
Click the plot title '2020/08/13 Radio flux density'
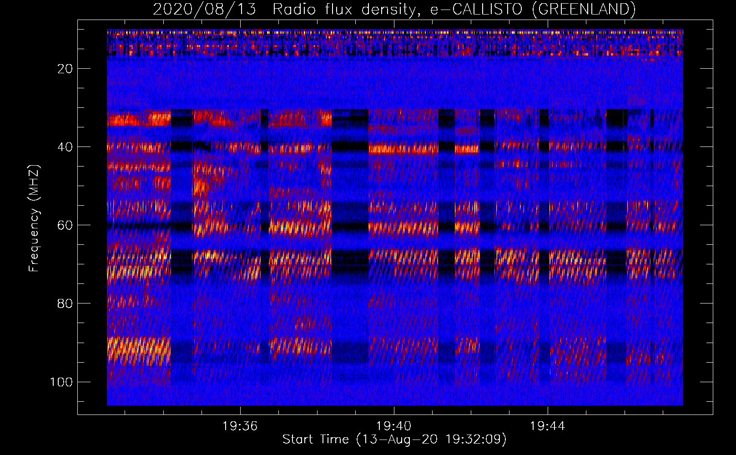[x=394, y=9]
